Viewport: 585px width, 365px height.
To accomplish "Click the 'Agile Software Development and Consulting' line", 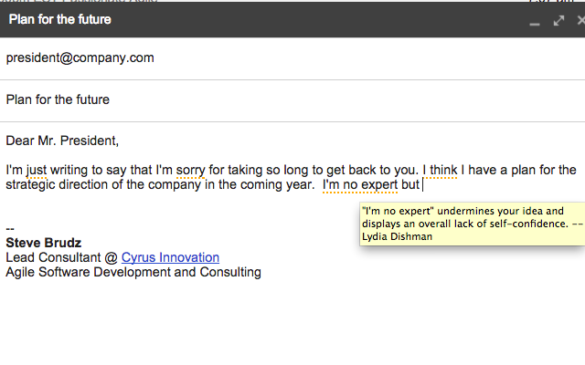I will point(133,272).
